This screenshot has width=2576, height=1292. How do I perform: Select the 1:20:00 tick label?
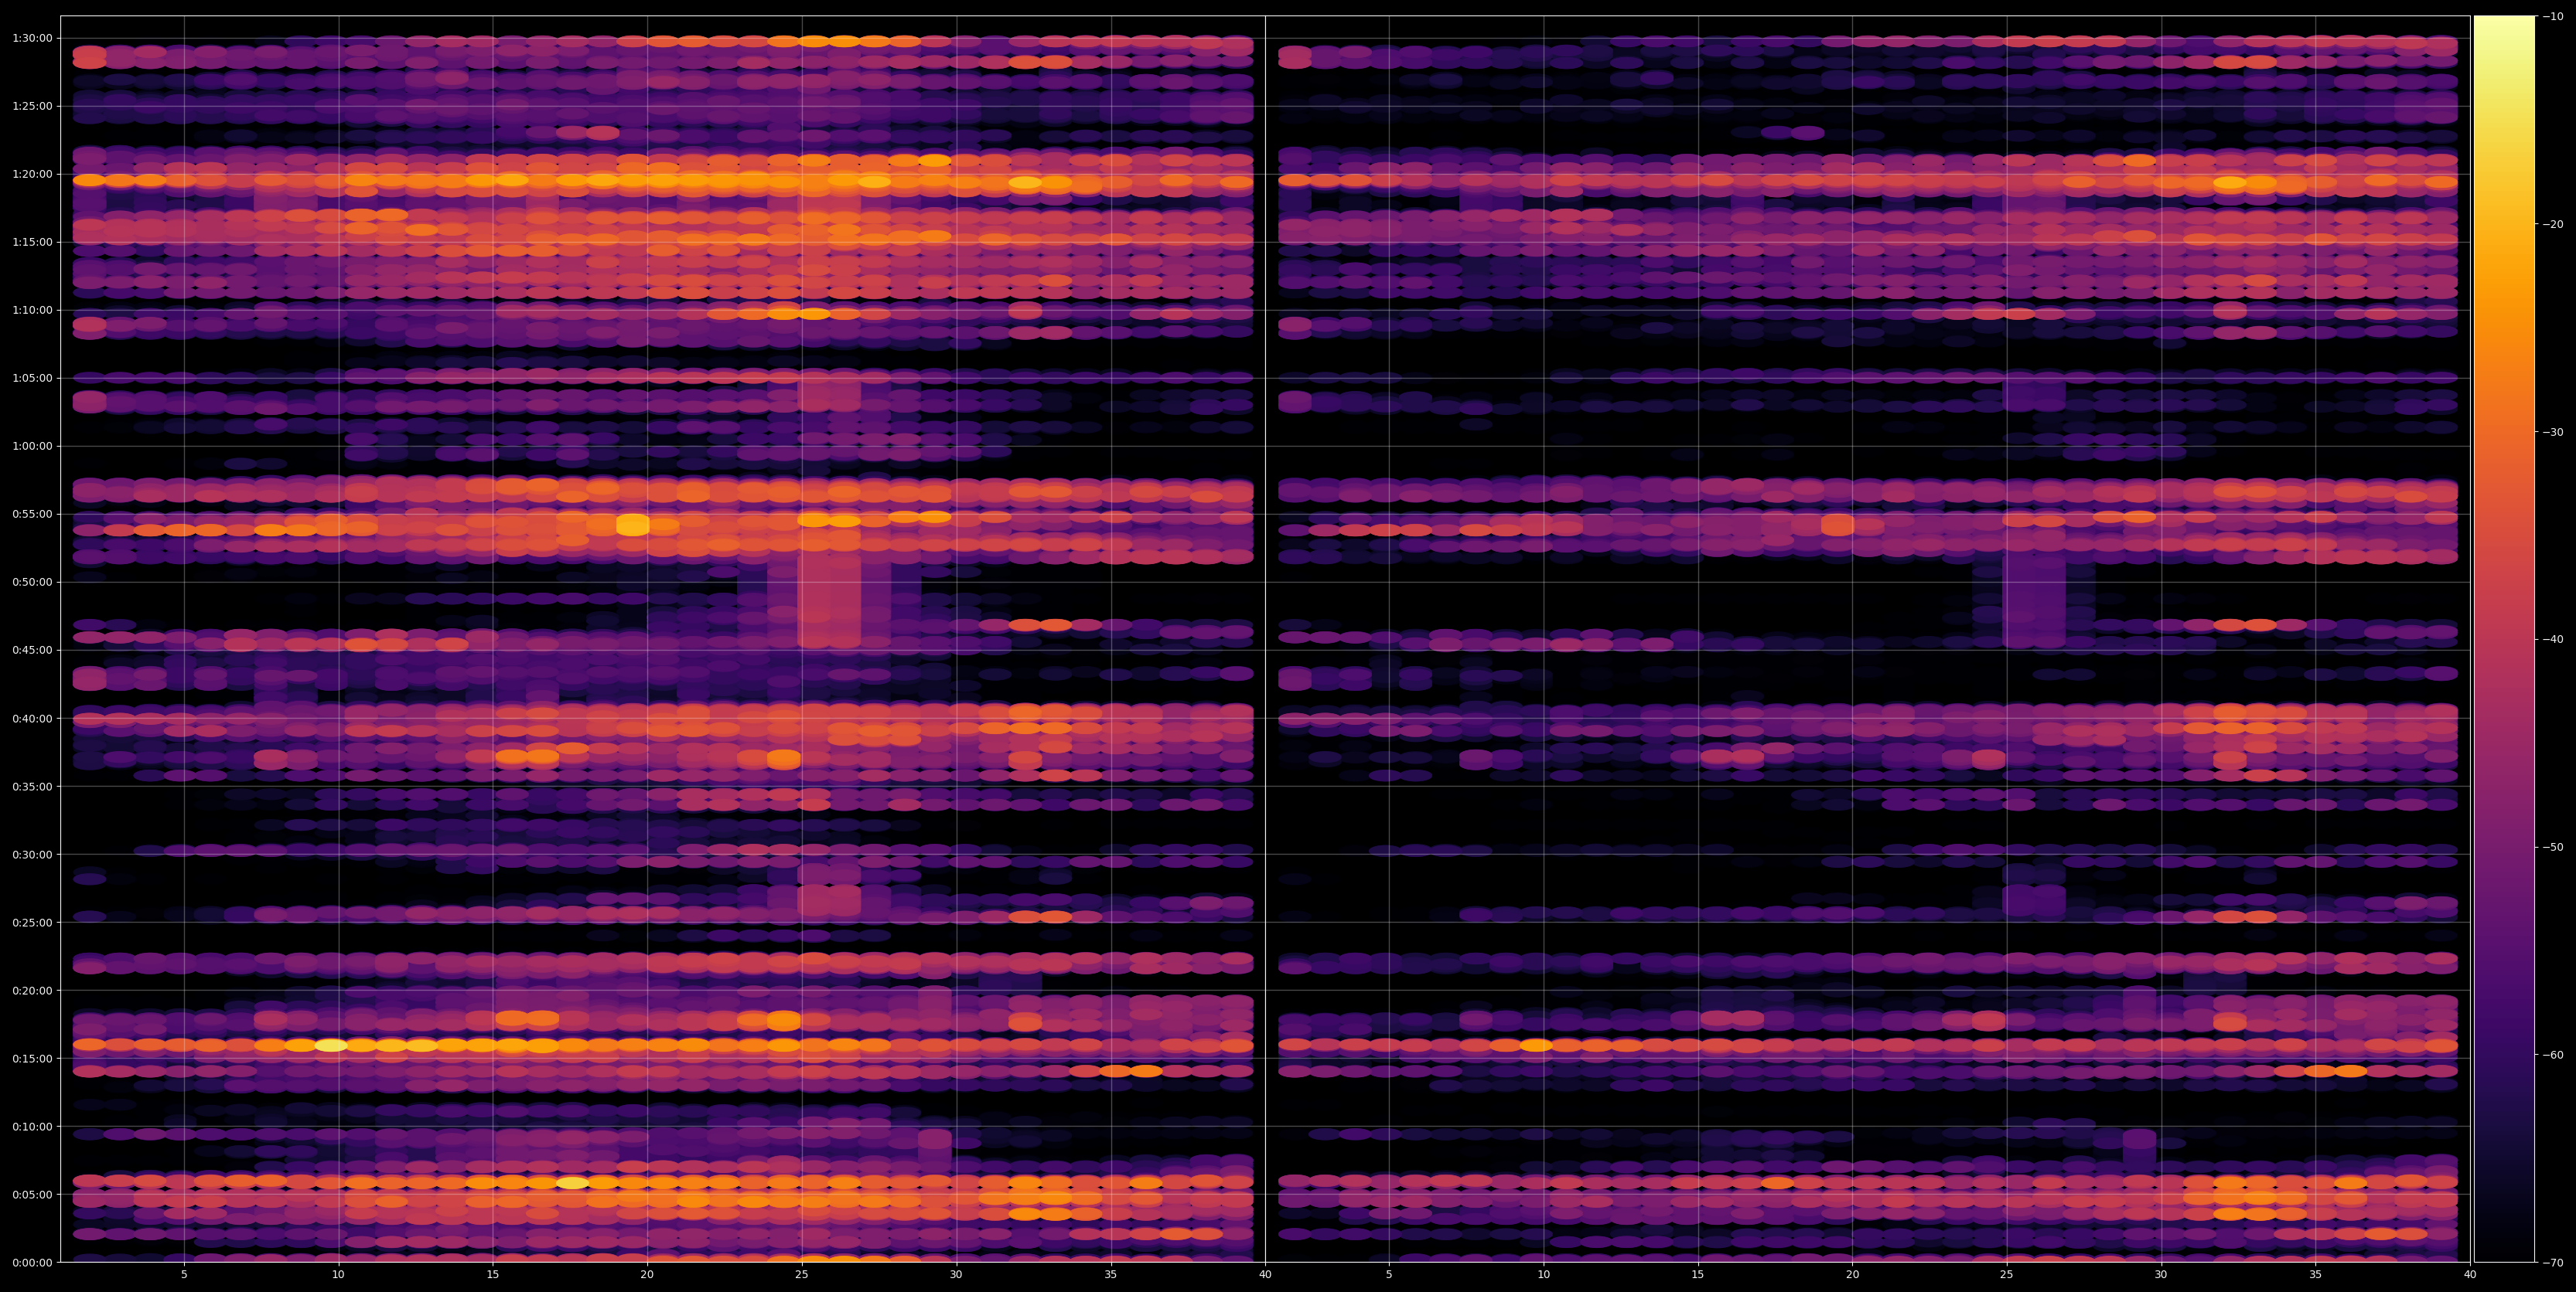[32, 175]
